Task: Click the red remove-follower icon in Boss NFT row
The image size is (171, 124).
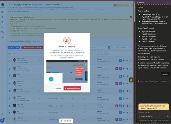Action: (117, 106)
